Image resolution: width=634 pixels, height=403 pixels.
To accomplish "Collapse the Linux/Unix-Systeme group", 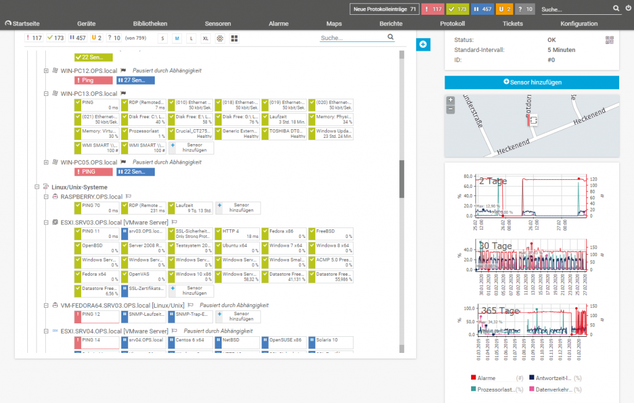I will (x=38, y=187).
